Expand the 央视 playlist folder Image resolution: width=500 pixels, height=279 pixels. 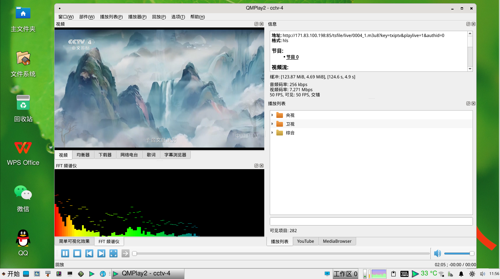pyautogui.click(x=272, y=115)
